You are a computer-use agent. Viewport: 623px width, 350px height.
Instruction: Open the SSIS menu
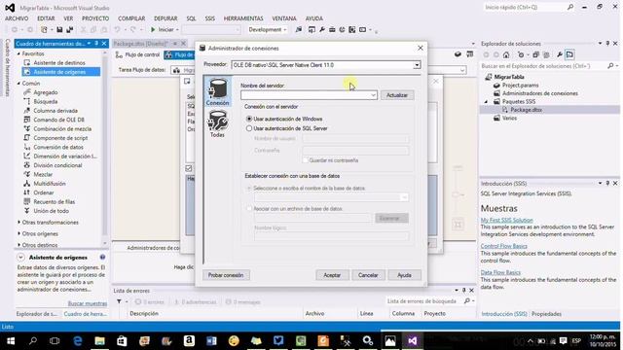[x=210, y=18]
